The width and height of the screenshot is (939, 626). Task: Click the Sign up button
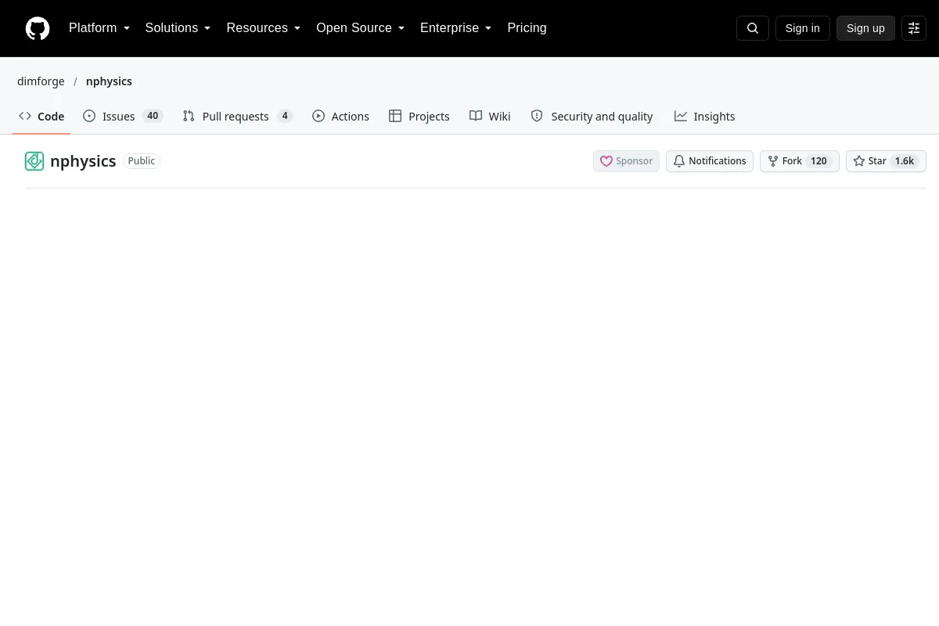point(865,28)
